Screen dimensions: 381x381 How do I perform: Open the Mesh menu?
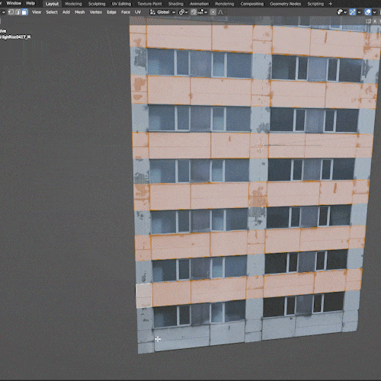point(79,12)
